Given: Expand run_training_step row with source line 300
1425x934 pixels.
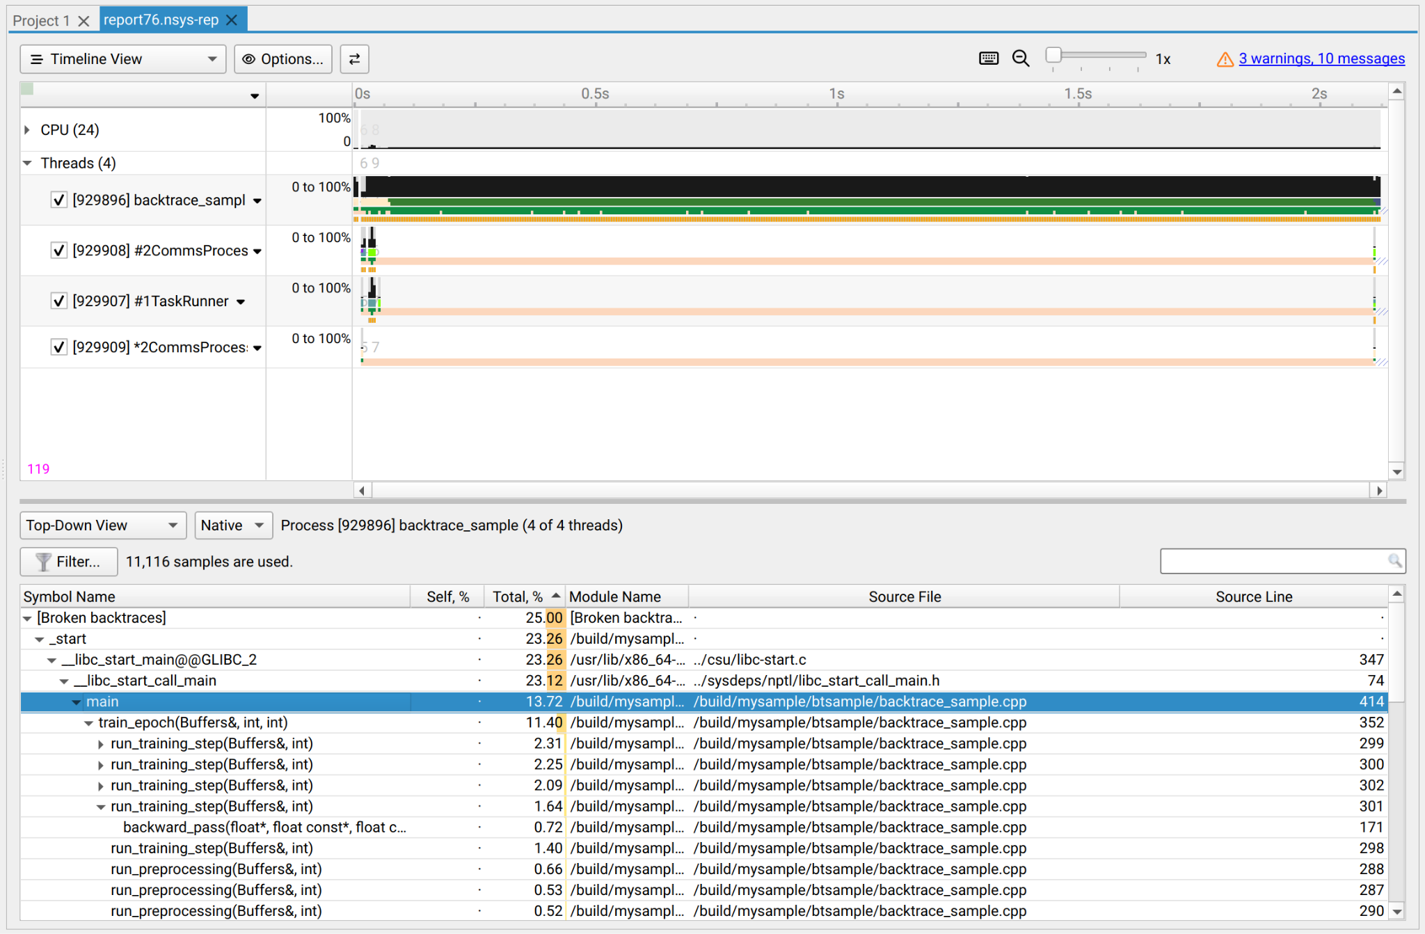Looking at the screenshot, I should (101, 765).
